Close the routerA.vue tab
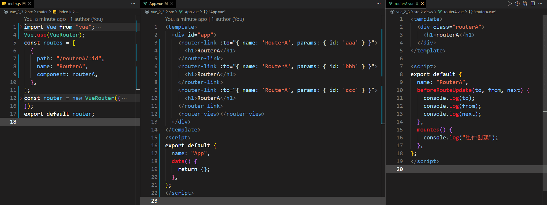This screenshot has height=205, width=547. point(422,4)
